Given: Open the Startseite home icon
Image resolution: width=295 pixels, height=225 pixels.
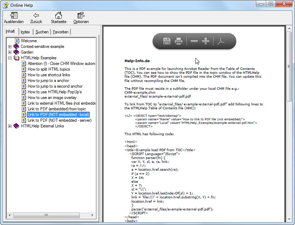Looking at the screenshot, I should [58, 15].
